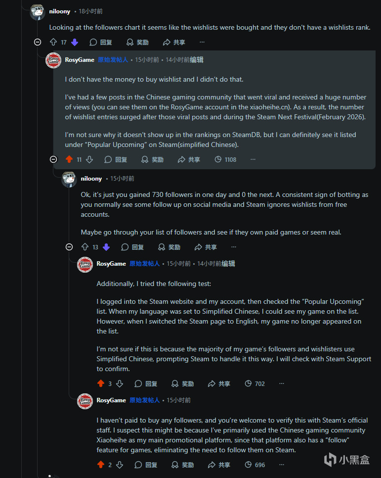
Task: Open more options on niloony's top comment
Action: (202, 43)
